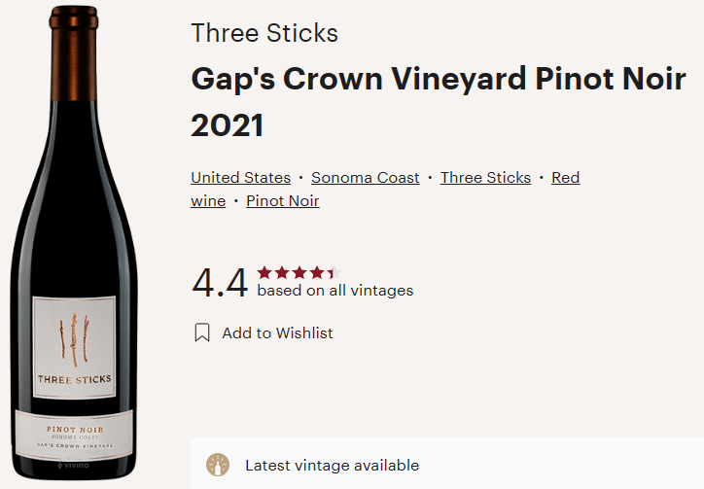The height and width of the screenshot is (489, 704).
Task: Open the United States country link
Action: pos(240,178)
